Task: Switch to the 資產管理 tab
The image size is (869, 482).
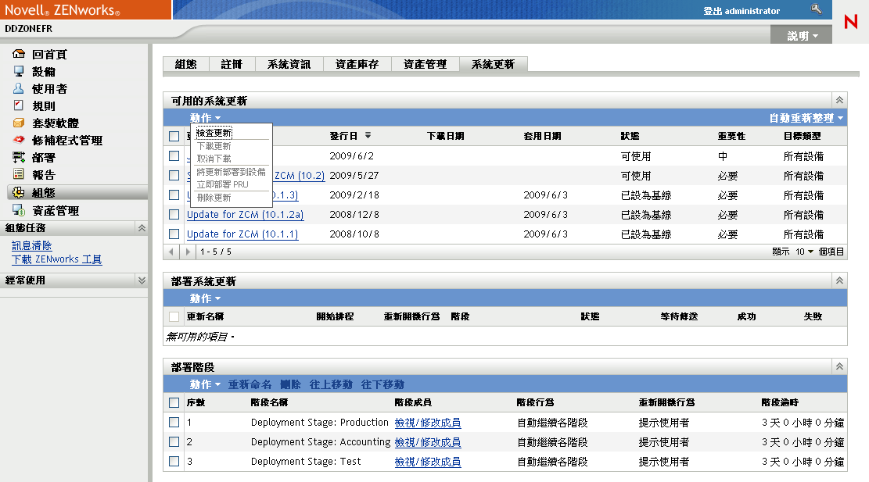Action: 425,64
